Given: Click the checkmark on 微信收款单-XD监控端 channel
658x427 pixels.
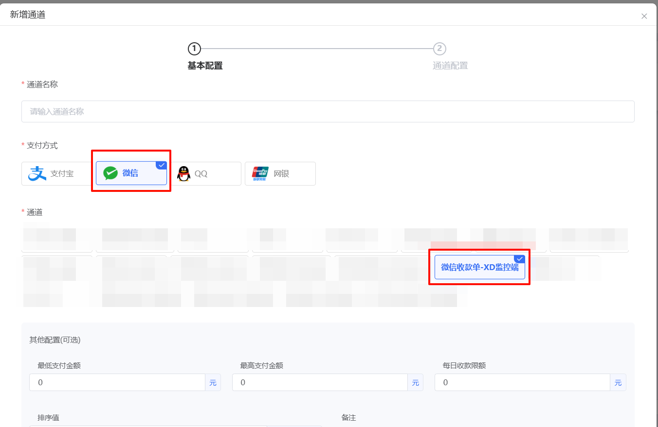Looking at the screenshot, I should pos(520,258).
